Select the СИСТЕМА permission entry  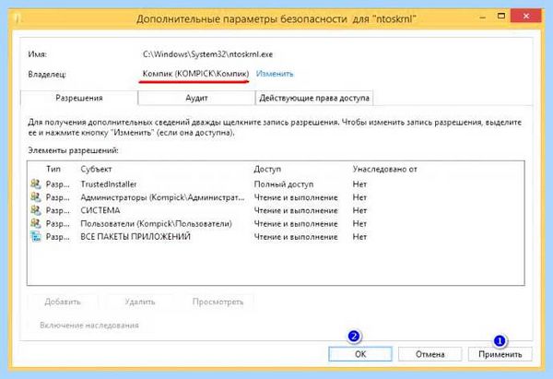pyautogui.click(x=276, y=210)
